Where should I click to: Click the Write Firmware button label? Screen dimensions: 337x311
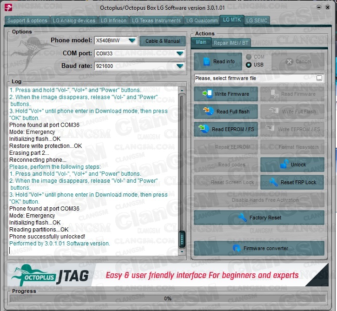click(x=231, y=94)
